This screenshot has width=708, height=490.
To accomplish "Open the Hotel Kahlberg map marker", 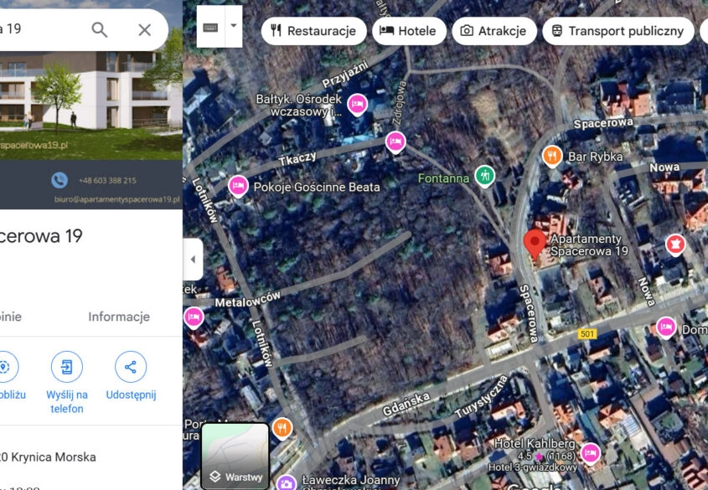I will [591, 453].
